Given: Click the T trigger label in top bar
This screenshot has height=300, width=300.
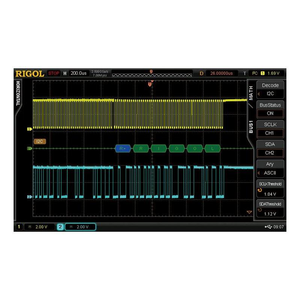Looking at the screenshot, I should (244, 74).
